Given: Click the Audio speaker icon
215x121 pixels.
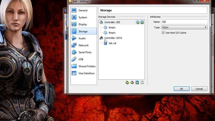Looking at the screenshot, I should click(x=74, y=38).
